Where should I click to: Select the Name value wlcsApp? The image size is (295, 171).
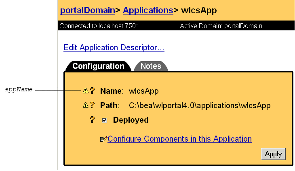(x=144, y=91)
